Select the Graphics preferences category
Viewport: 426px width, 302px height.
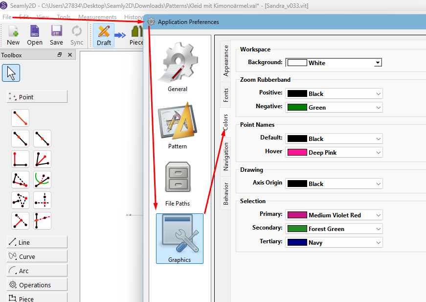[x=179, y=238]
